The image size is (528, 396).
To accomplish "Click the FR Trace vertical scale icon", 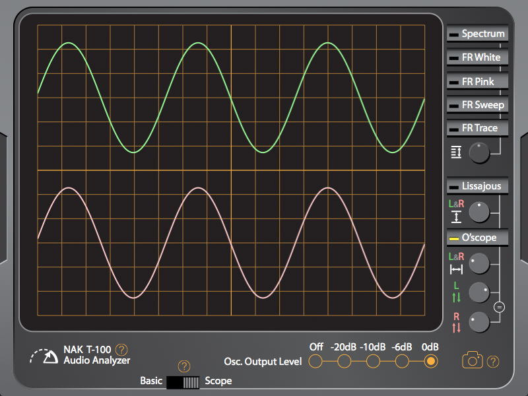I will coord(456,152).
